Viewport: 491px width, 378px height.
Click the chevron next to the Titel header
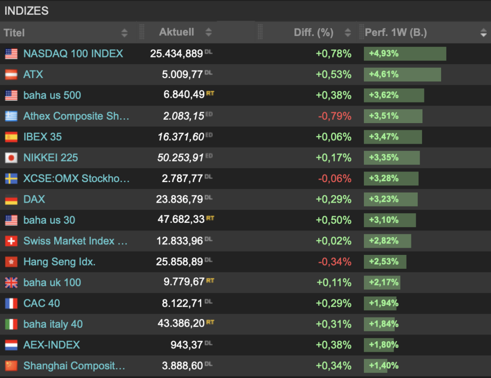pyautogui.click(x=124, y=33)
